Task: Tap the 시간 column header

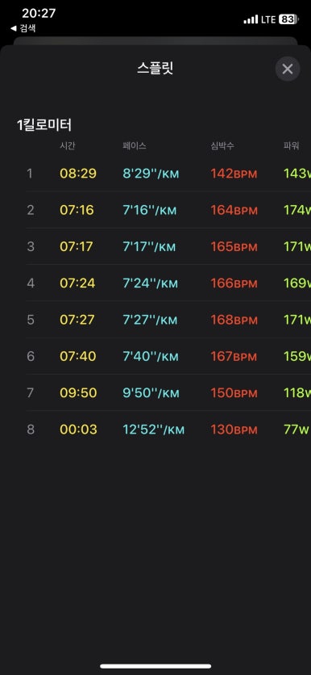Action: [68, 146]
